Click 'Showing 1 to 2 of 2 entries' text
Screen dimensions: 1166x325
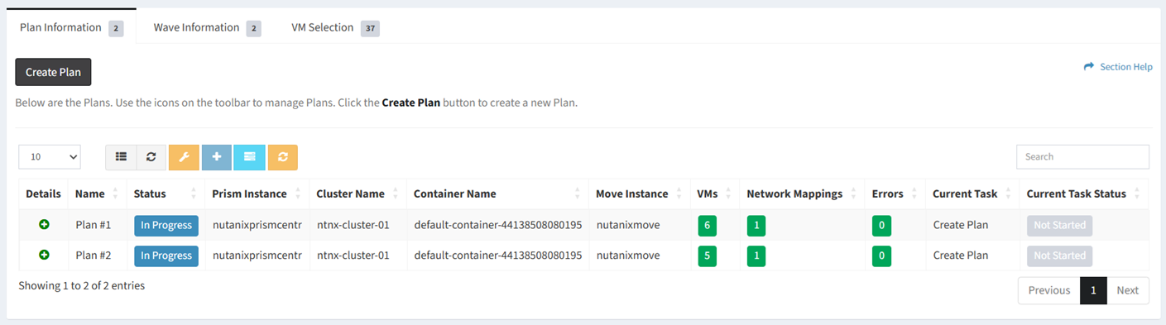(81, 286)
